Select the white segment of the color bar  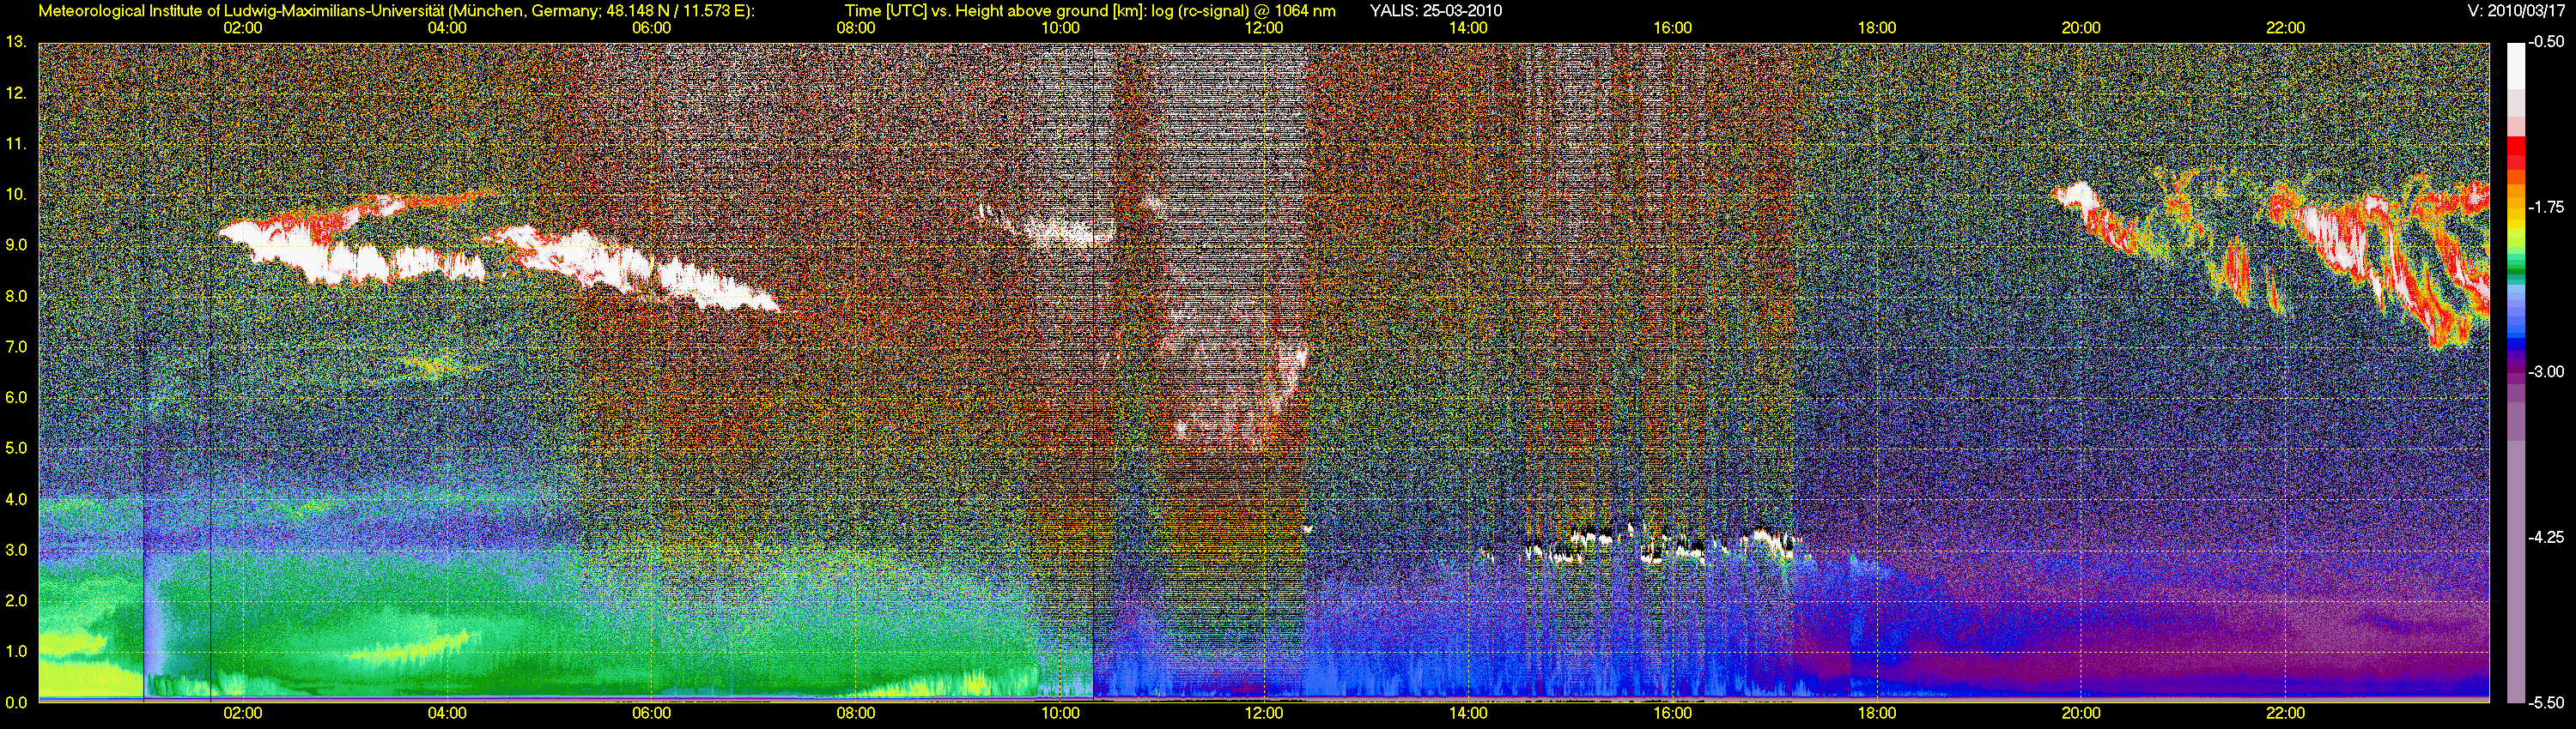2515,66
